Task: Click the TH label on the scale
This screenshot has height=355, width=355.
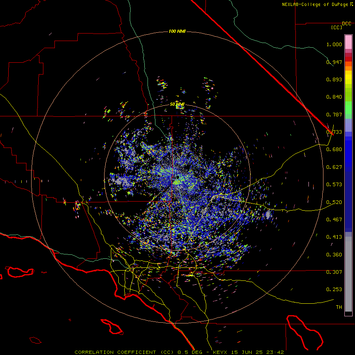Action: pyautogui.click(x=339, y=307)
